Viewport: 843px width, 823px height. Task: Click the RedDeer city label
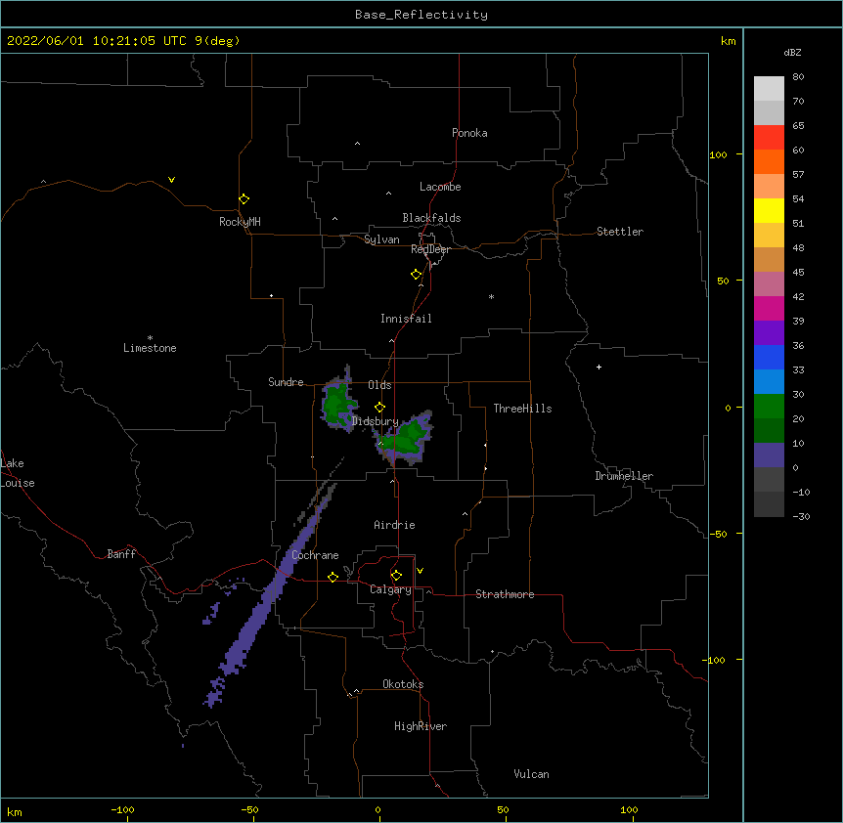(x=430, y=249)
